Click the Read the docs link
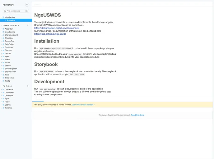Screen dimensions: 214x159 [x=137, y=115]
